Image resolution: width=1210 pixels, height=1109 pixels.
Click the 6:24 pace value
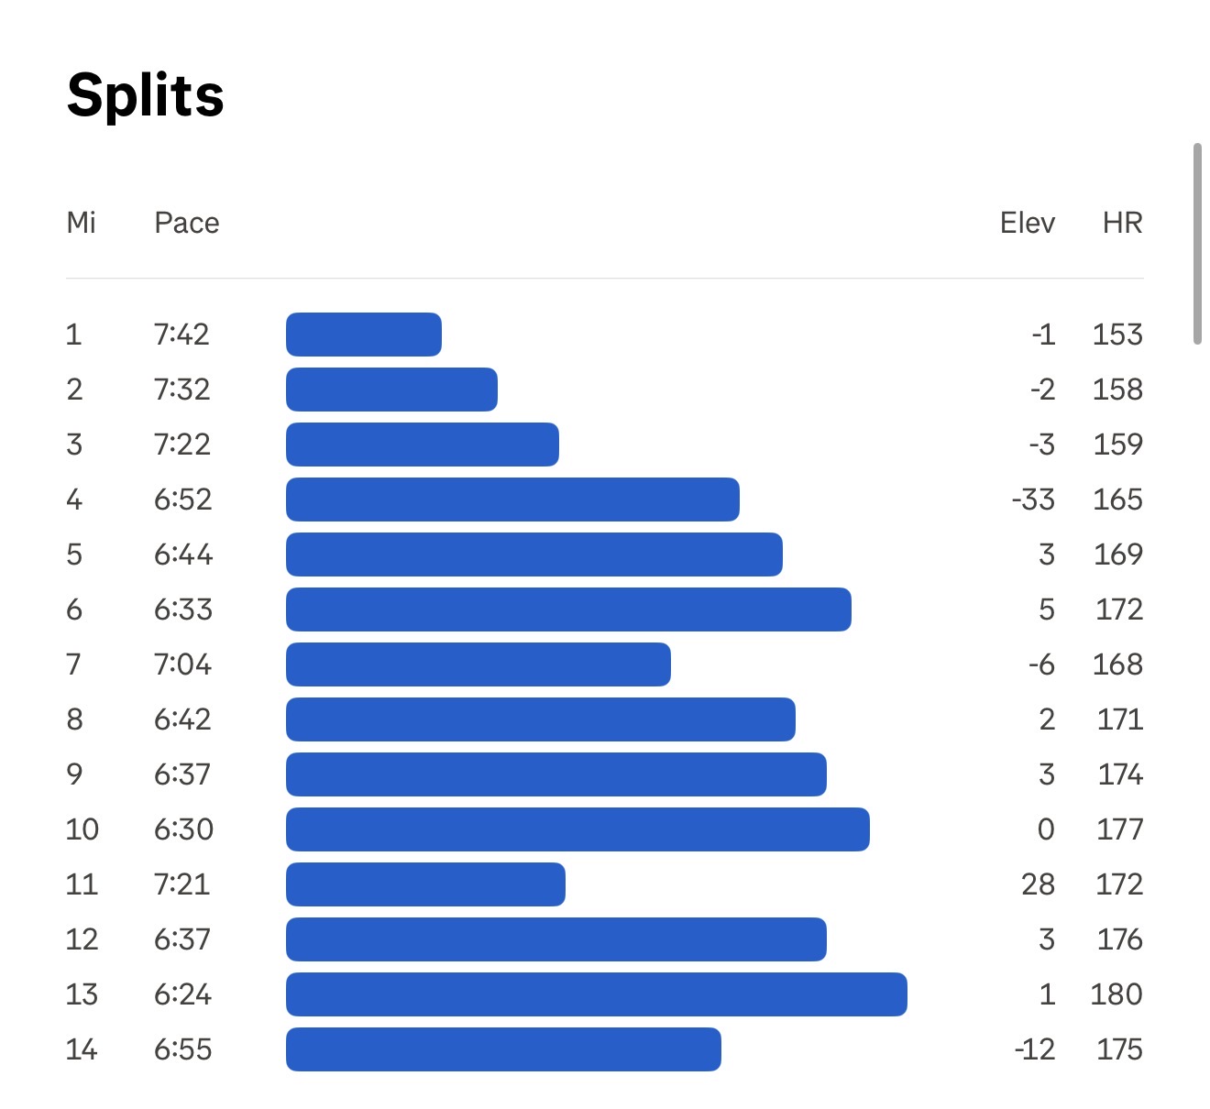coord(182,994)
